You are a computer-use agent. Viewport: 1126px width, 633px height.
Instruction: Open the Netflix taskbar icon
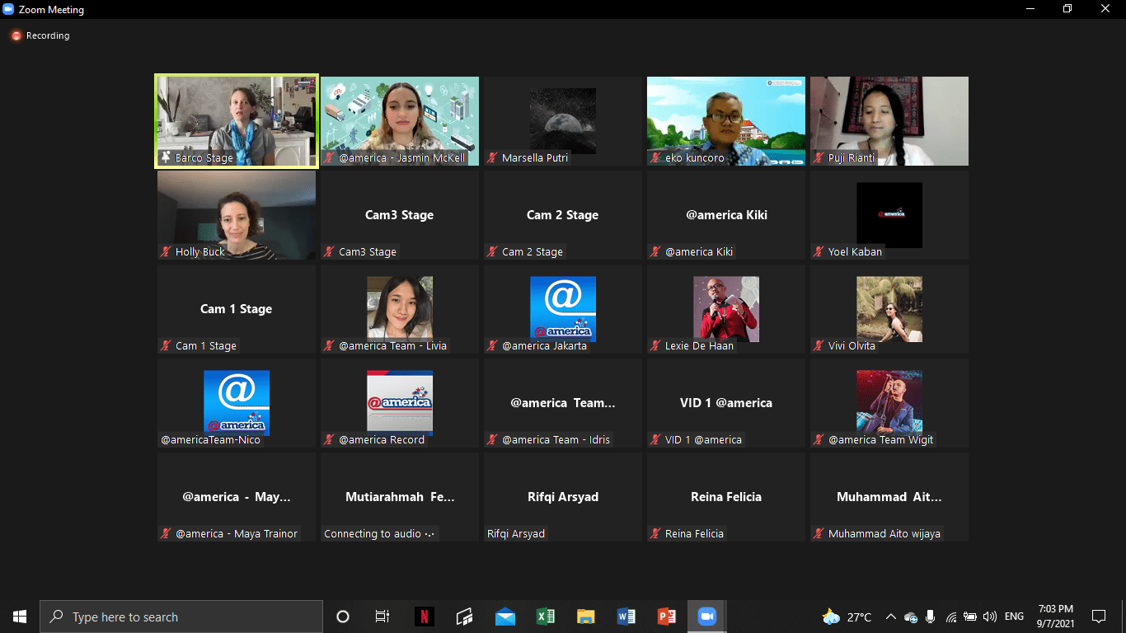click(x=424, y=617)
